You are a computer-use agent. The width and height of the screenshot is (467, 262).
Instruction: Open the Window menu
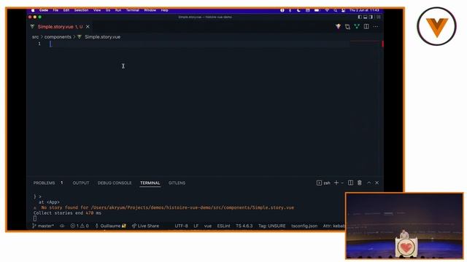150,10
